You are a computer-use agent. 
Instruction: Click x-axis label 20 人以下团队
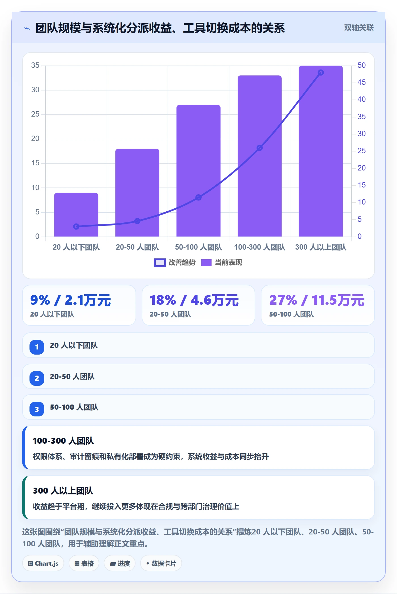(76, 247)
